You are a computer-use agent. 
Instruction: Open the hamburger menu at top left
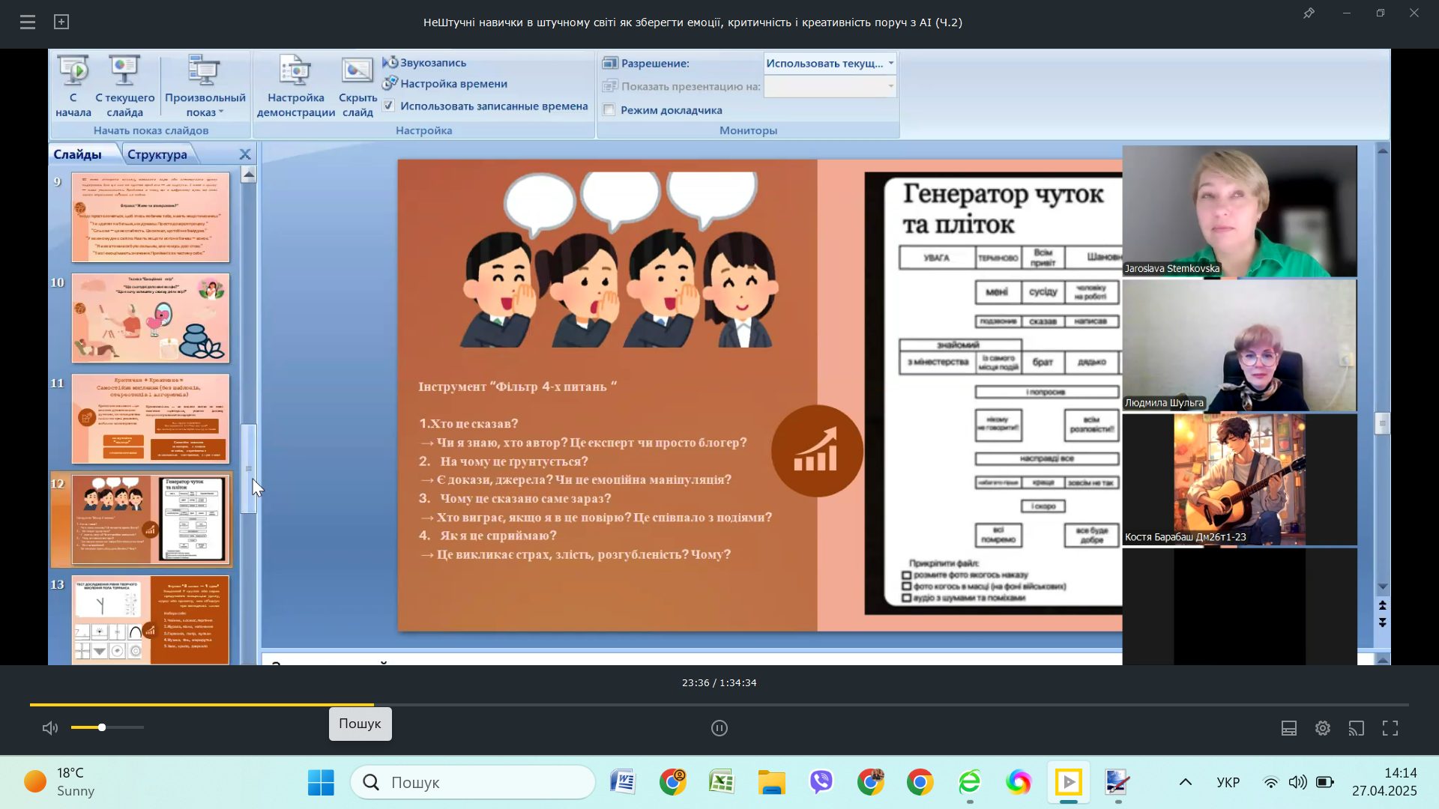click(28, 22)
